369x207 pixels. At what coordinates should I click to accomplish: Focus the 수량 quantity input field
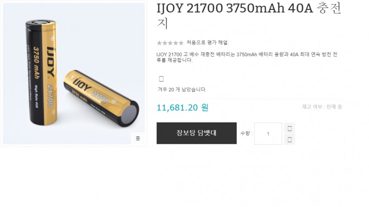268,133
